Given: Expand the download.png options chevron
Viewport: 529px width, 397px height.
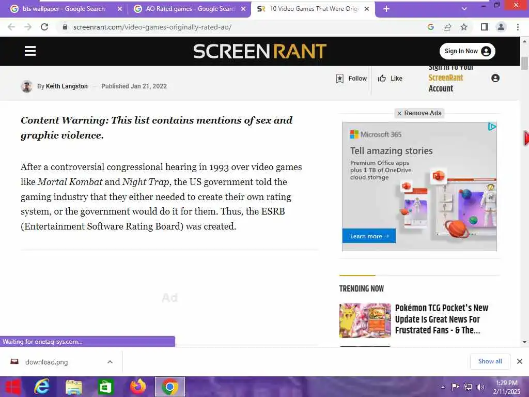Looking at the screenshot, I should (x=110, y=362).
